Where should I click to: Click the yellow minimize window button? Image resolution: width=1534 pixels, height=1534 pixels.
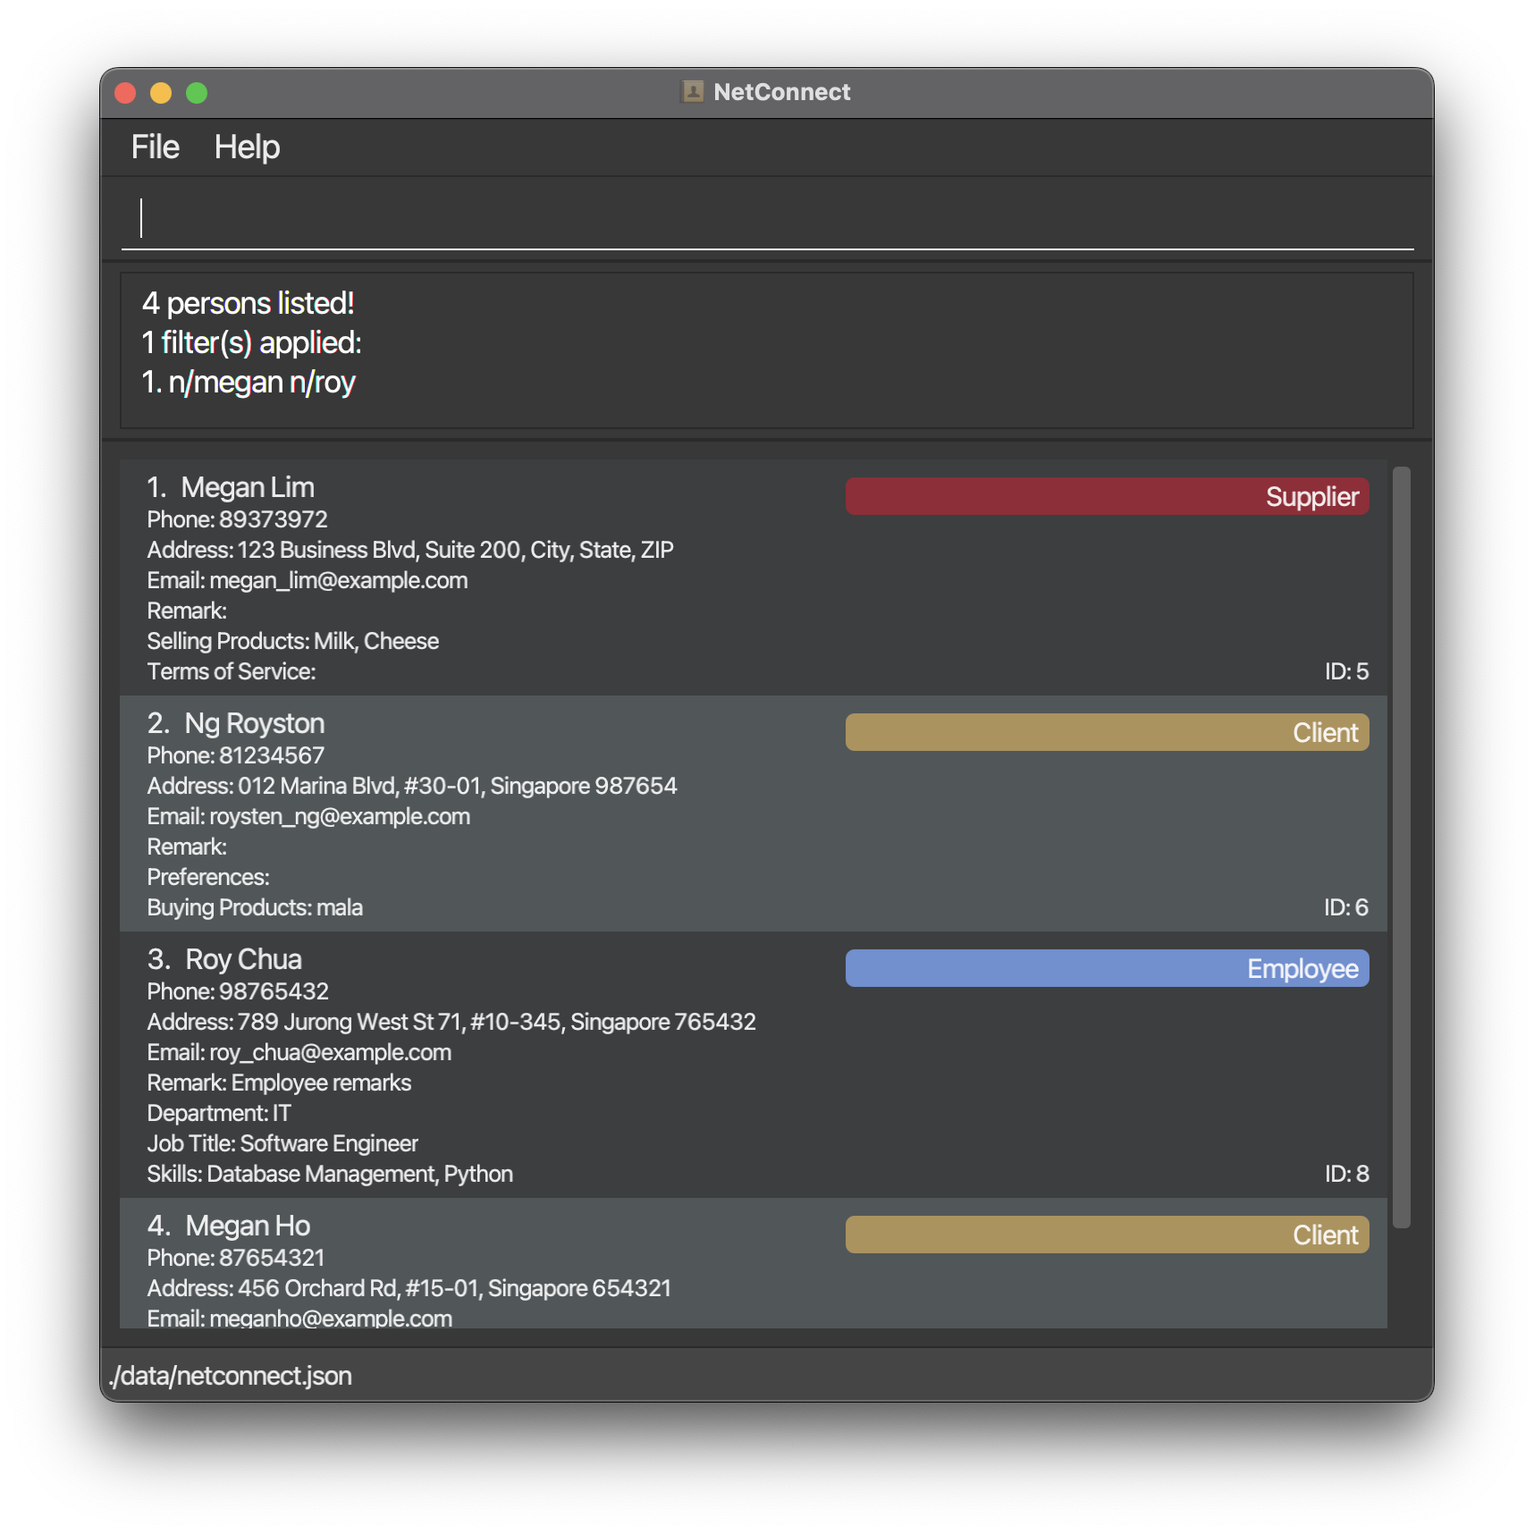(x=161, y=93)
